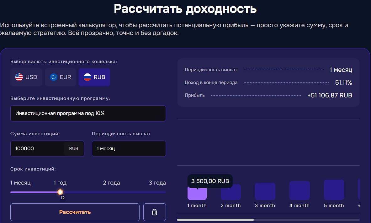Click the Russian flag icon
Image resolution: width=371 pixels, height=223 pixels.
coord(87,77)
